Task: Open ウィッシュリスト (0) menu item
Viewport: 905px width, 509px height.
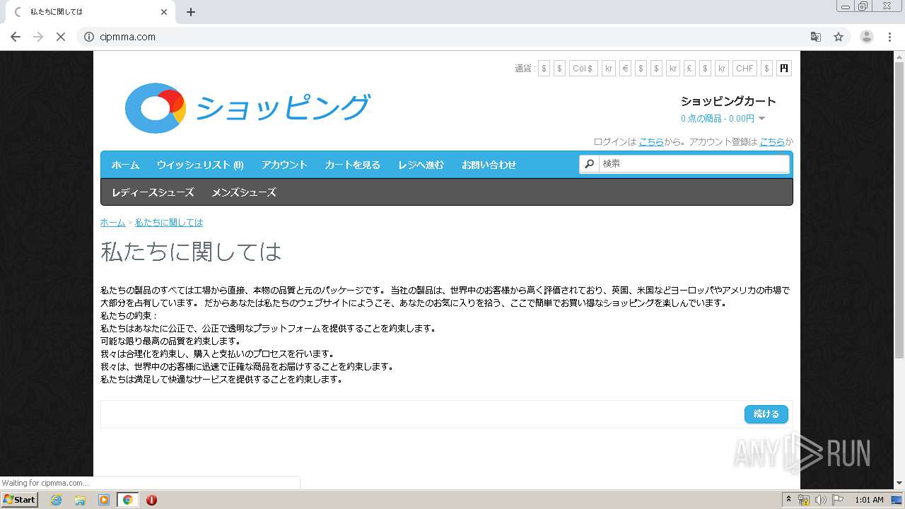Action: click(200, 165)
